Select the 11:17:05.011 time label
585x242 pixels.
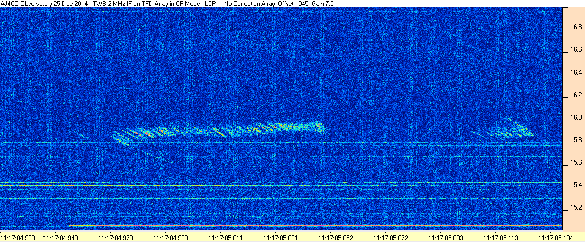(x=225, y=237)
